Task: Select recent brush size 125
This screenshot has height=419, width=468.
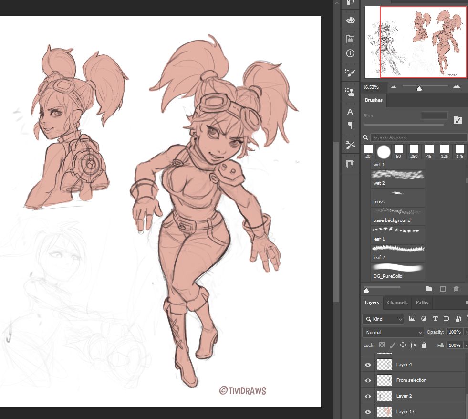Action: (x=445, y=151)
